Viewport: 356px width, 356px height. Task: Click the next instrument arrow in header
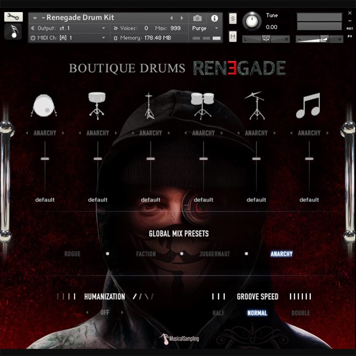pyautogui.click(x=182, y=18)
